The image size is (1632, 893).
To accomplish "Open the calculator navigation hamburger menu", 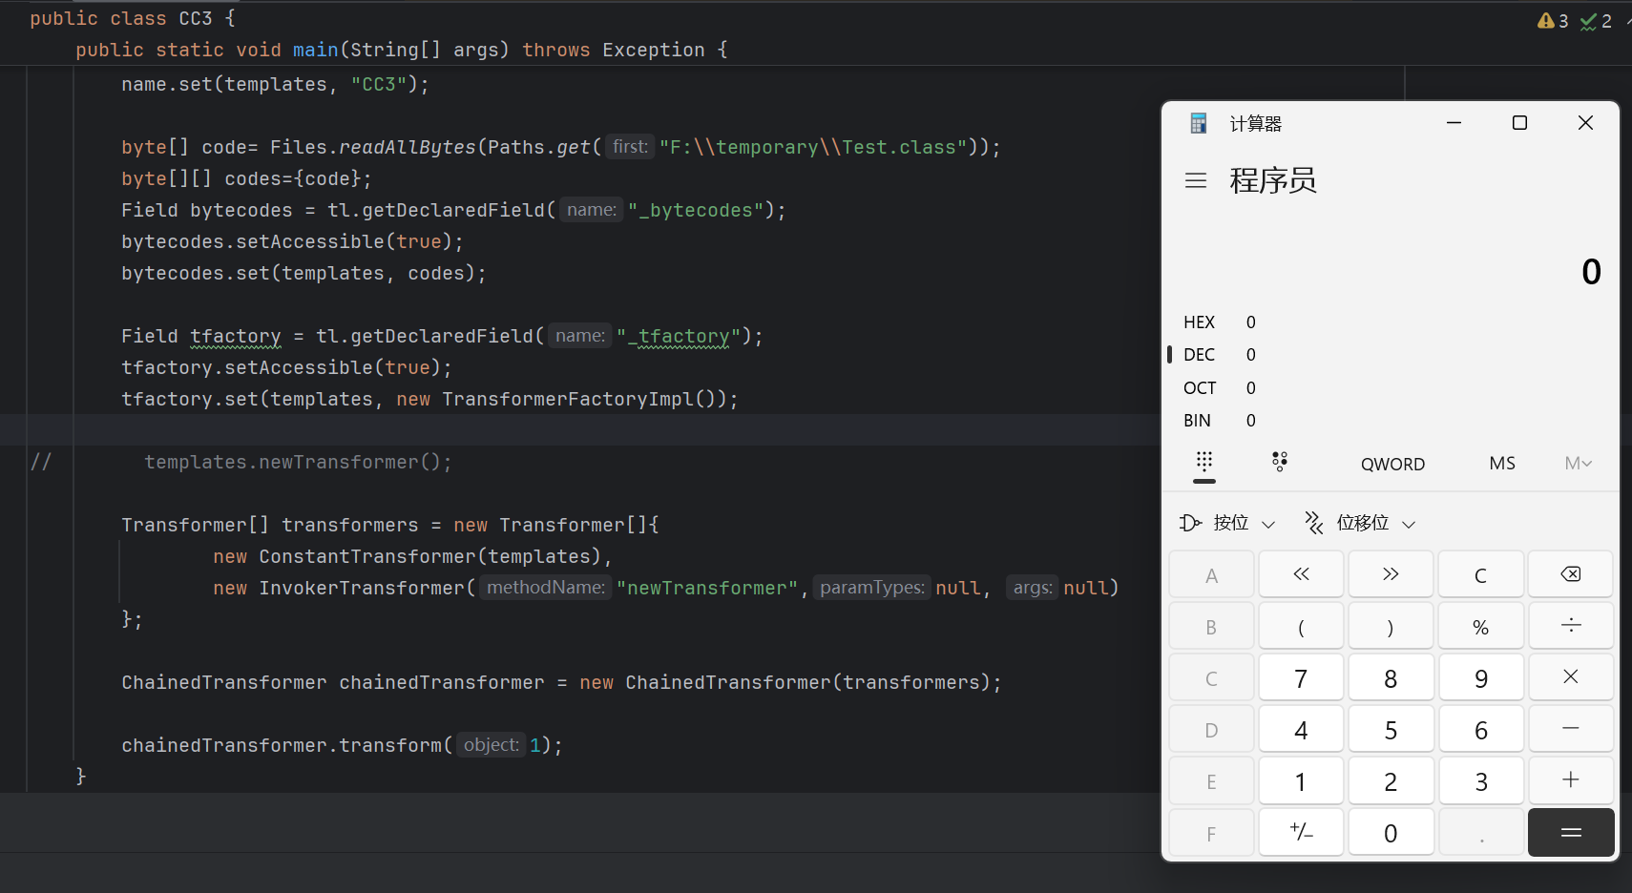I will [1196, 180].
